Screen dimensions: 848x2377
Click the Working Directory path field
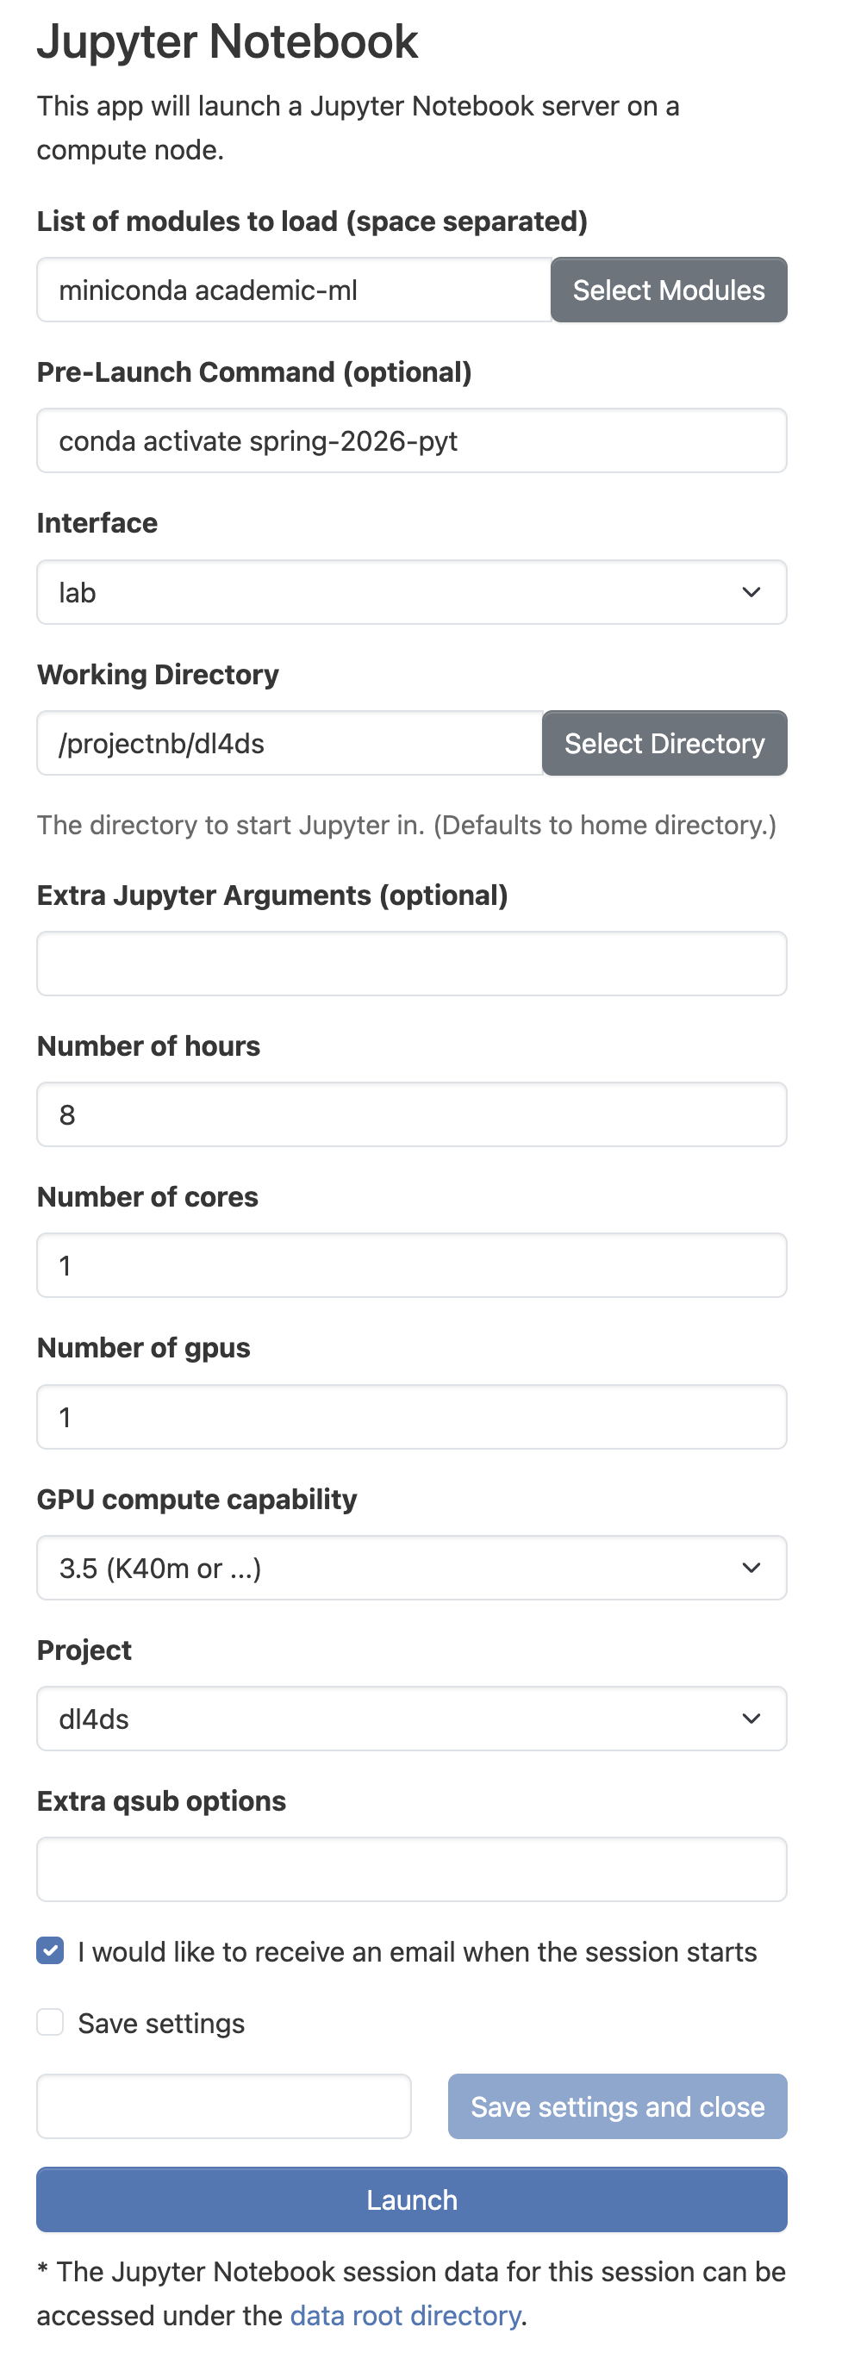pyautogui.click(x=289, y=744)
